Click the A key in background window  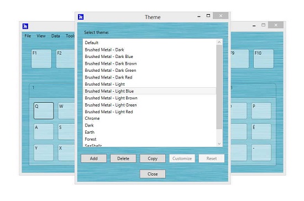coord(44,131)
